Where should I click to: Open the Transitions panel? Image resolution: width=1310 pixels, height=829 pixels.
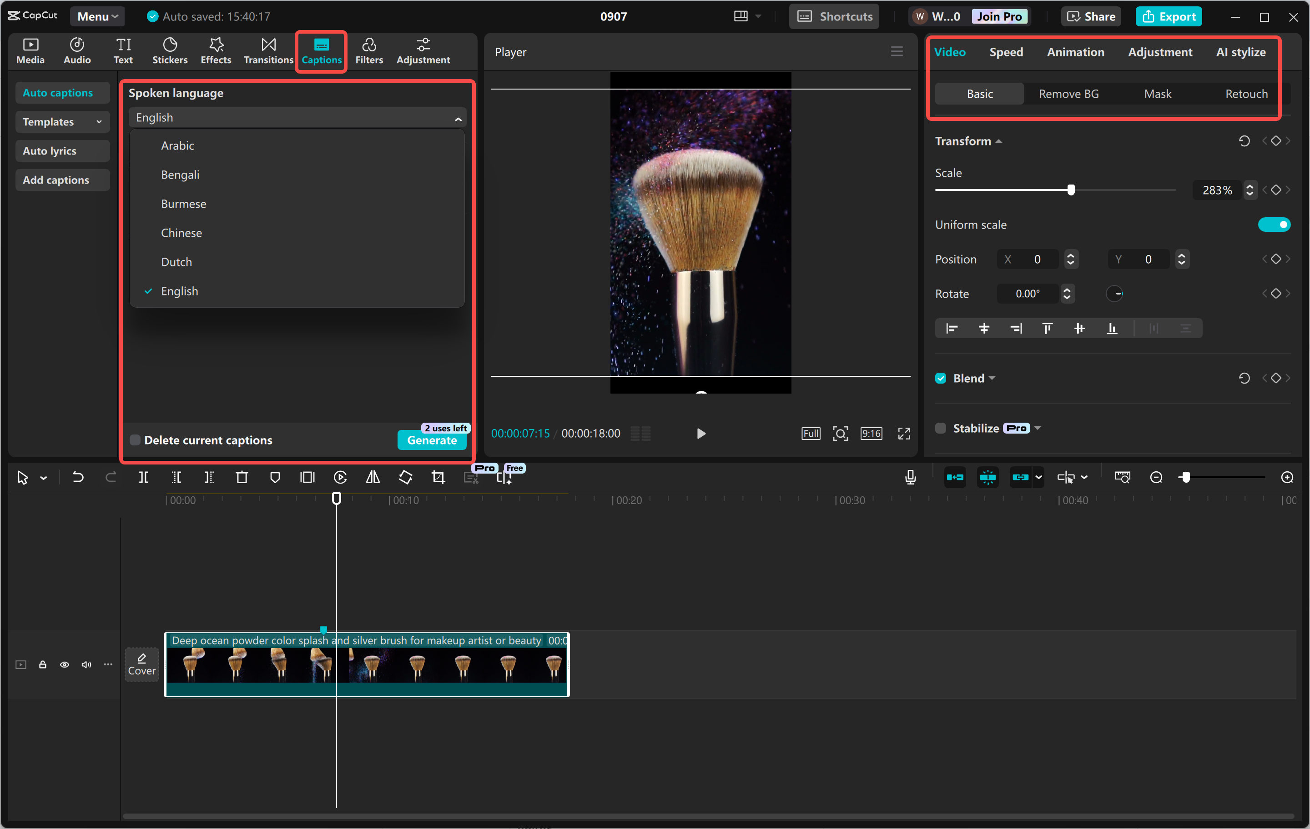click(x=268, y=51)
